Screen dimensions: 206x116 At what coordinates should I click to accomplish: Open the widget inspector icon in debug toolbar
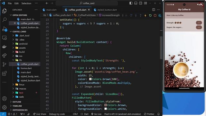point(160,15)
